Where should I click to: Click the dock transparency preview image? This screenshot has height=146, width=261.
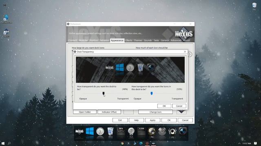[x=130, y=70]
